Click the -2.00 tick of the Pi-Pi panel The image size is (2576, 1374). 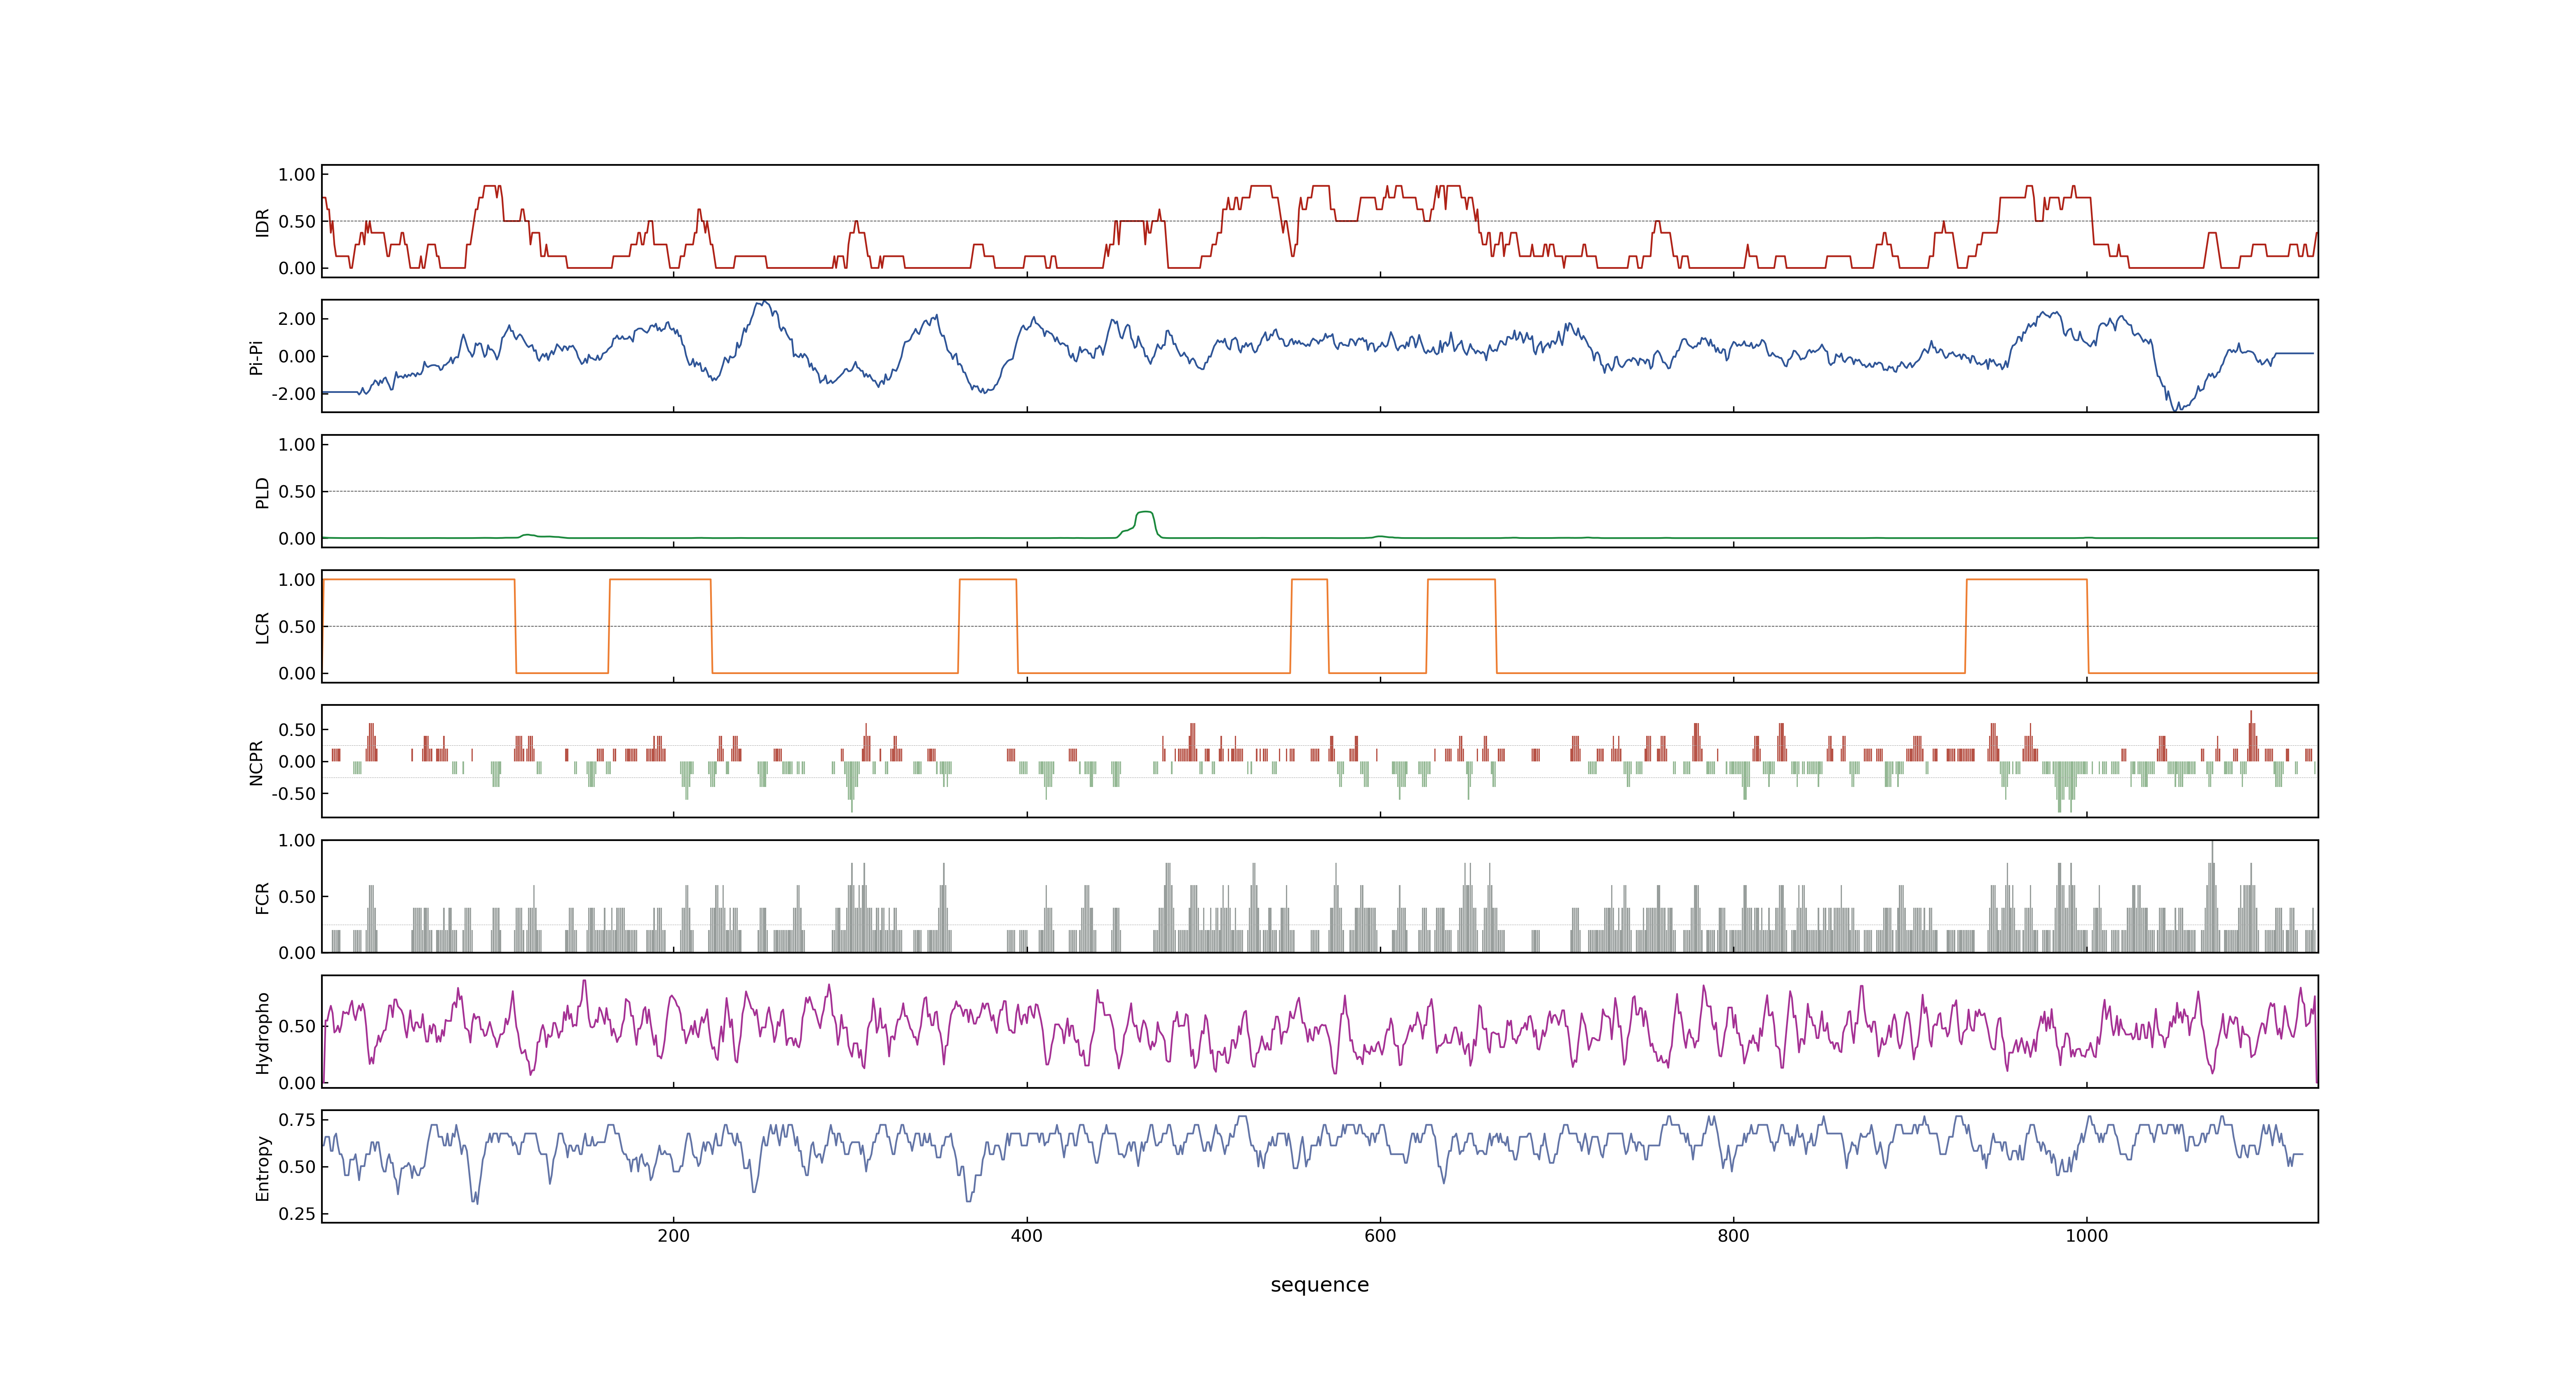[293, 394]
